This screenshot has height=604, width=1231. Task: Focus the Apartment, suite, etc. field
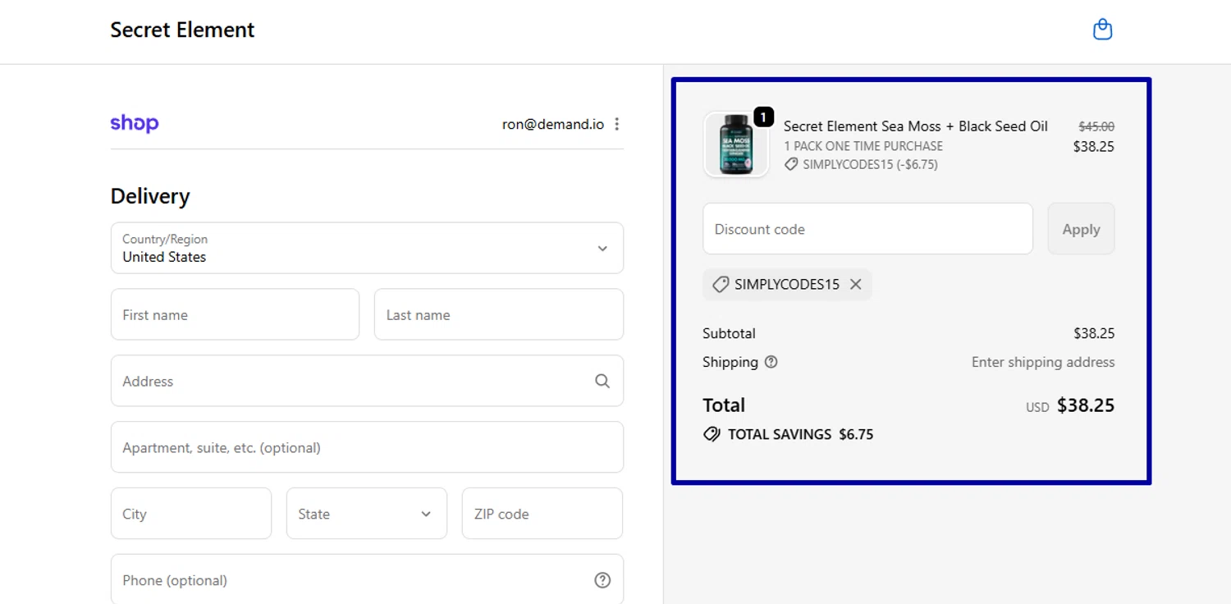367,447
